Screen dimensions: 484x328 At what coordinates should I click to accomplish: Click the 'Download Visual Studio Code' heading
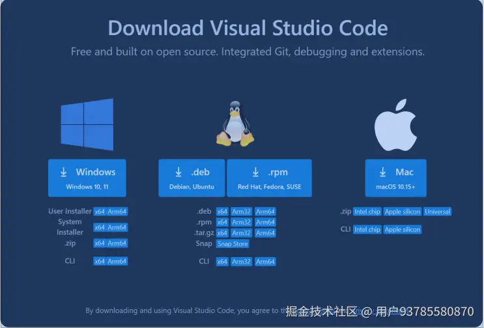point(248,28)
